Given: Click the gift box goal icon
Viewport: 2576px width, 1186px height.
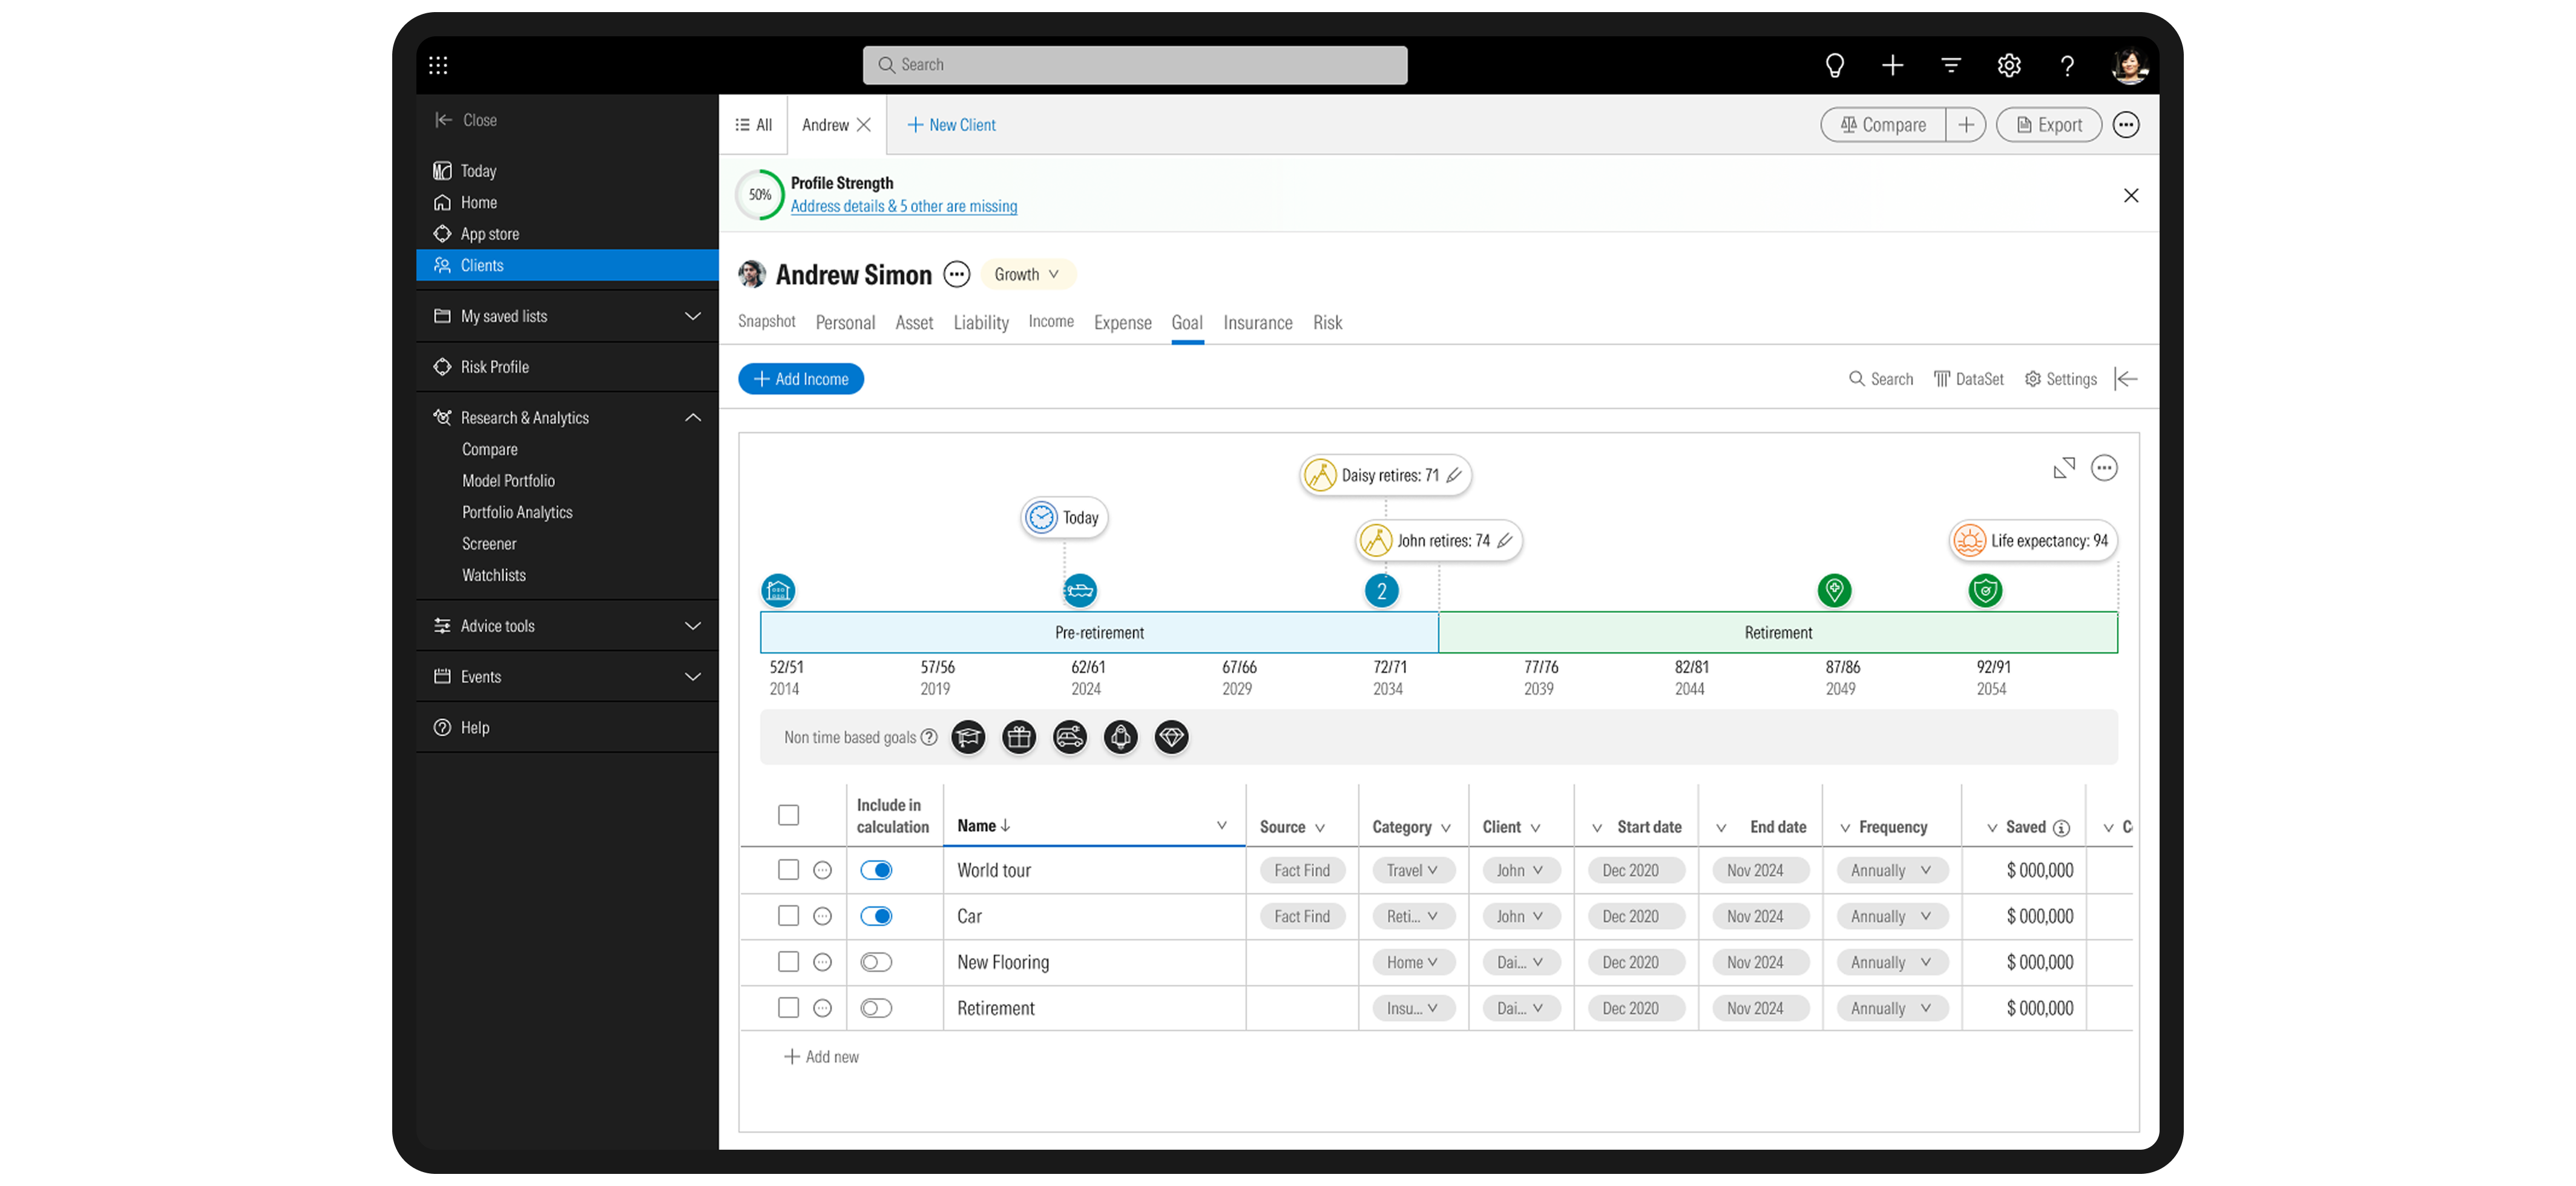Looking at the screenshot, I should (1018, 738).
